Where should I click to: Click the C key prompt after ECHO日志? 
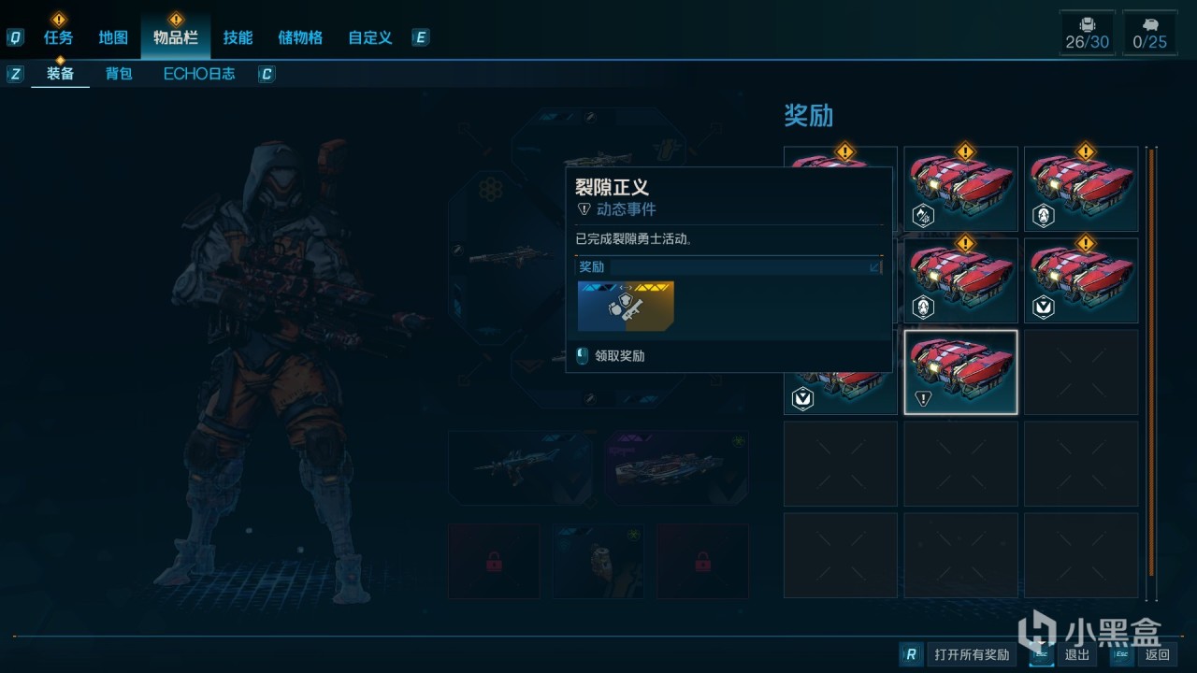tap(267, 74)
